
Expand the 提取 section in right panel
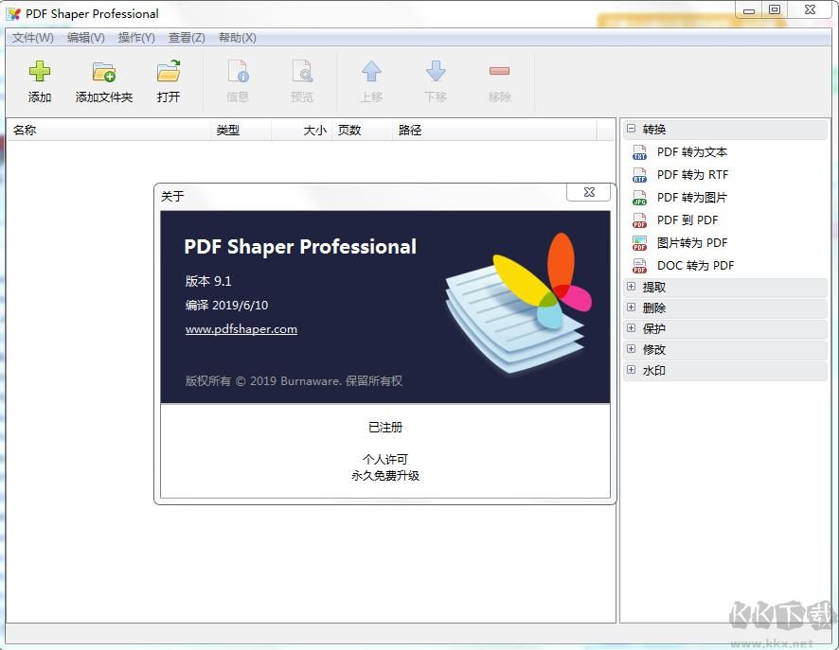[x=631, y=287]
